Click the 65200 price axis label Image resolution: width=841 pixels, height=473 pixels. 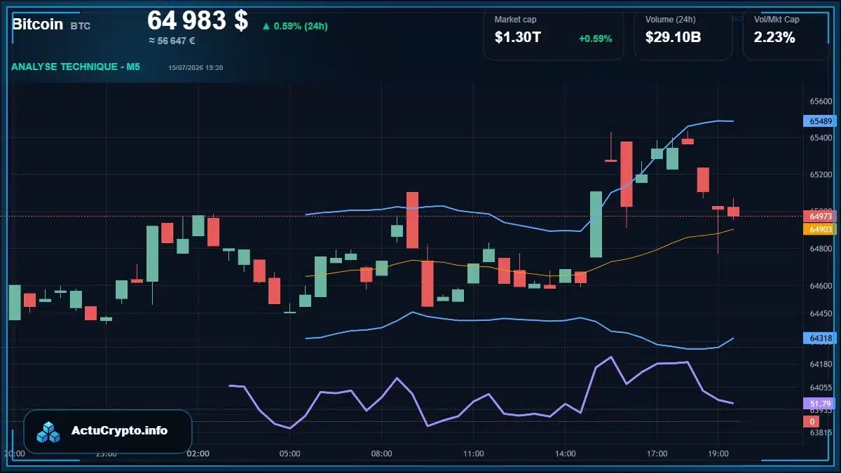(x=821, y=174)
